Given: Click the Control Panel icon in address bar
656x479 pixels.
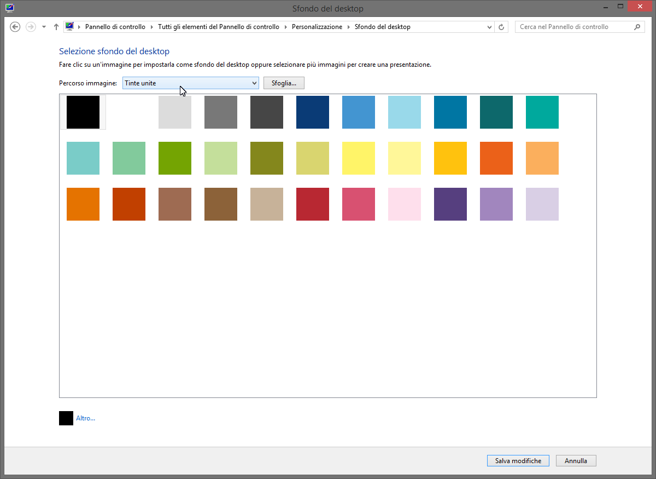Looking at the screenshot, I should 69,26.
